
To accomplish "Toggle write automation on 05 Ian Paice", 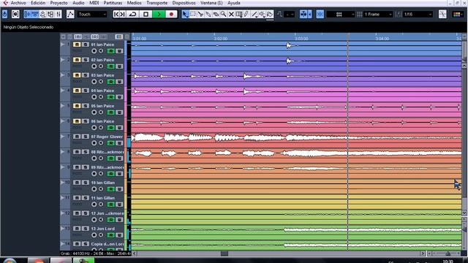I will 119,113.
